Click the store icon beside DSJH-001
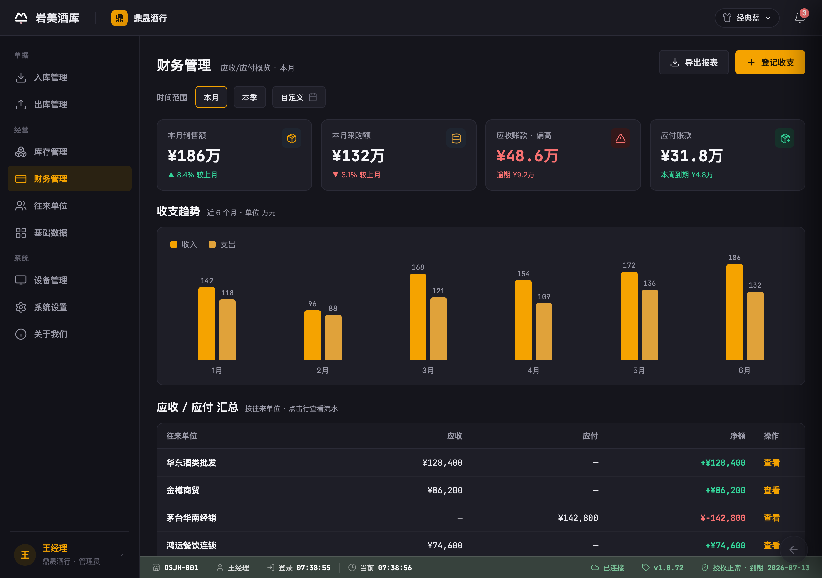The image size is (822, 578). tap(156, 567)
